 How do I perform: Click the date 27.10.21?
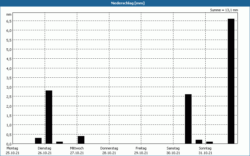tap(77, 153)
